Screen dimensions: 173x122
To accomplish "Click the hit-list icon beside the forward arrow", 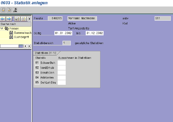I will (17, 19).
